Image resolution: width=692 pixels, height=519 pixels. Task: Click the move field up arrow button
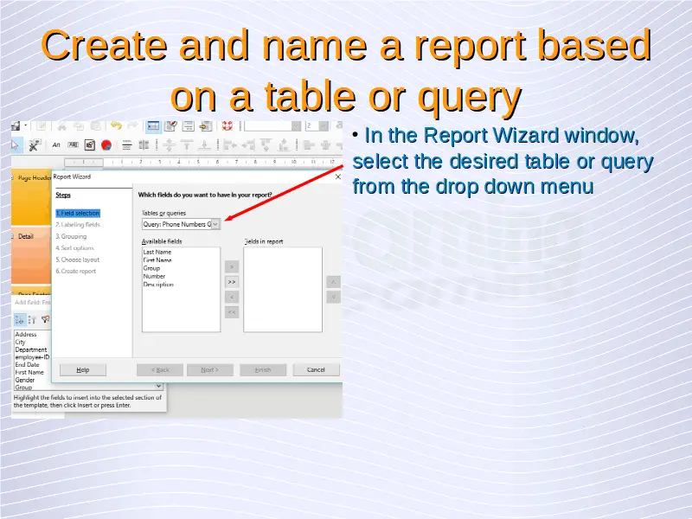333,282
